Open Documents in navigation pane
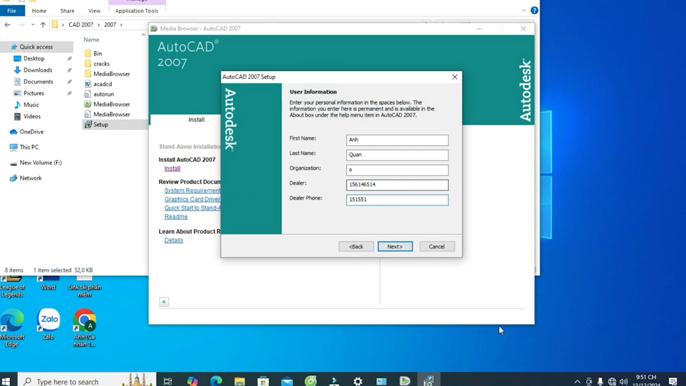The width and height of the screenshot is (686, 386). (38, 81)
